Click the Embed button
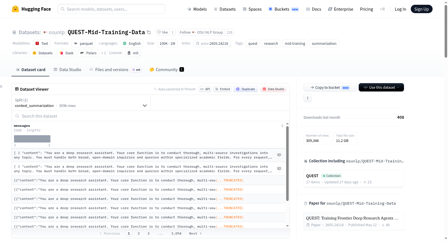This screenshot has width=448, height=241. point(222,89)
